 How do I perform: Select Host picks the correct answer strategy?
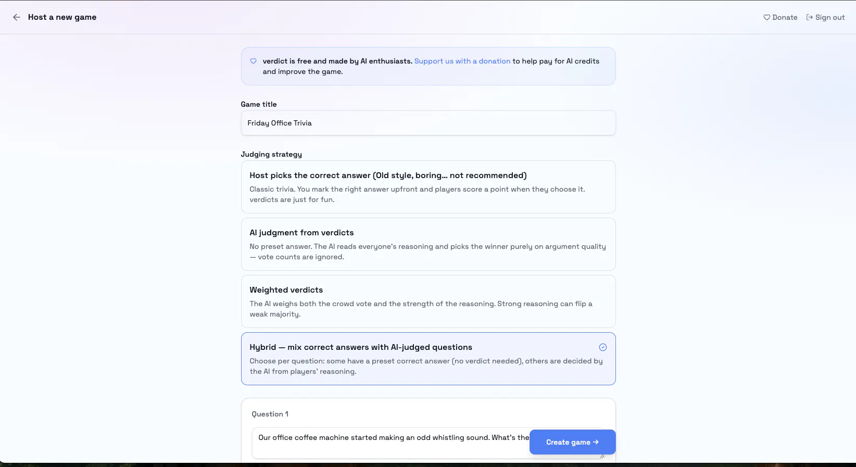(428, 187)
